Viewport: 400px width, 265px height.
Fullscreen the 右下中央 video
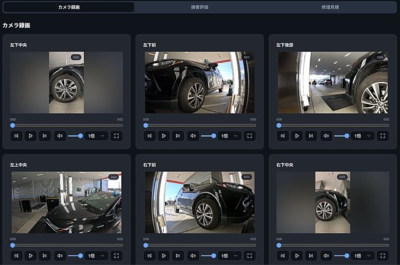382,256
